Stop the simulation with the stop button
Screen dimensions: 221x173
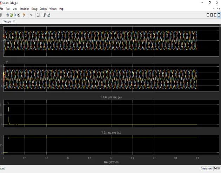tap(19, 15)
